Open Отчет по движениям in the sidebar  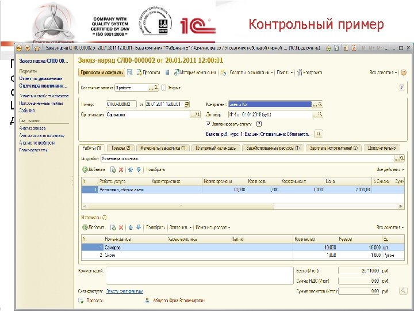(x=41, y=78)
